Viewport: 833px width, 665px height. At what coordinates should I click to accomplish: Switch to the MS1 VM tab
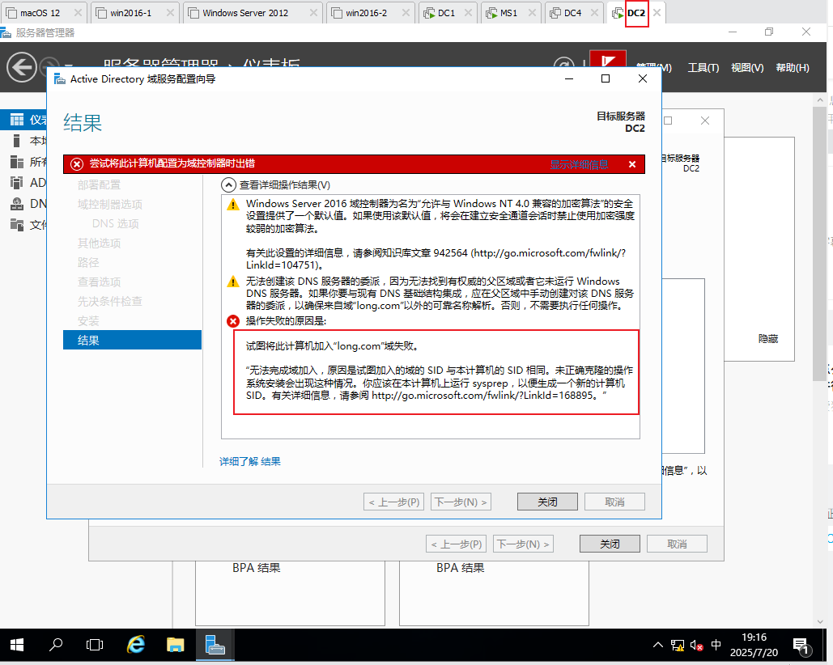[509, 13]
